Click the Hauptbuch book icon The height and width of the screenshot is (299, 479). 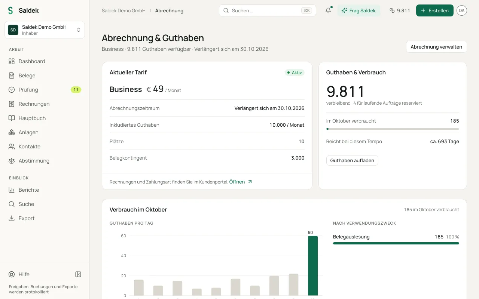tap(12, 118)
